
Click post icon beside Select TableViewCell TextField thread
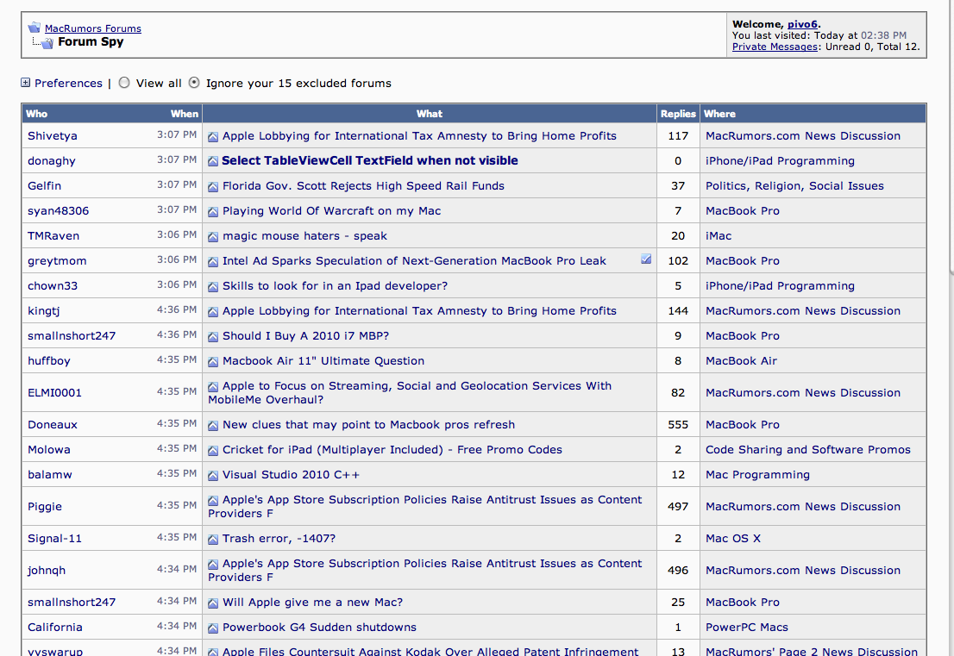point(213,162)
